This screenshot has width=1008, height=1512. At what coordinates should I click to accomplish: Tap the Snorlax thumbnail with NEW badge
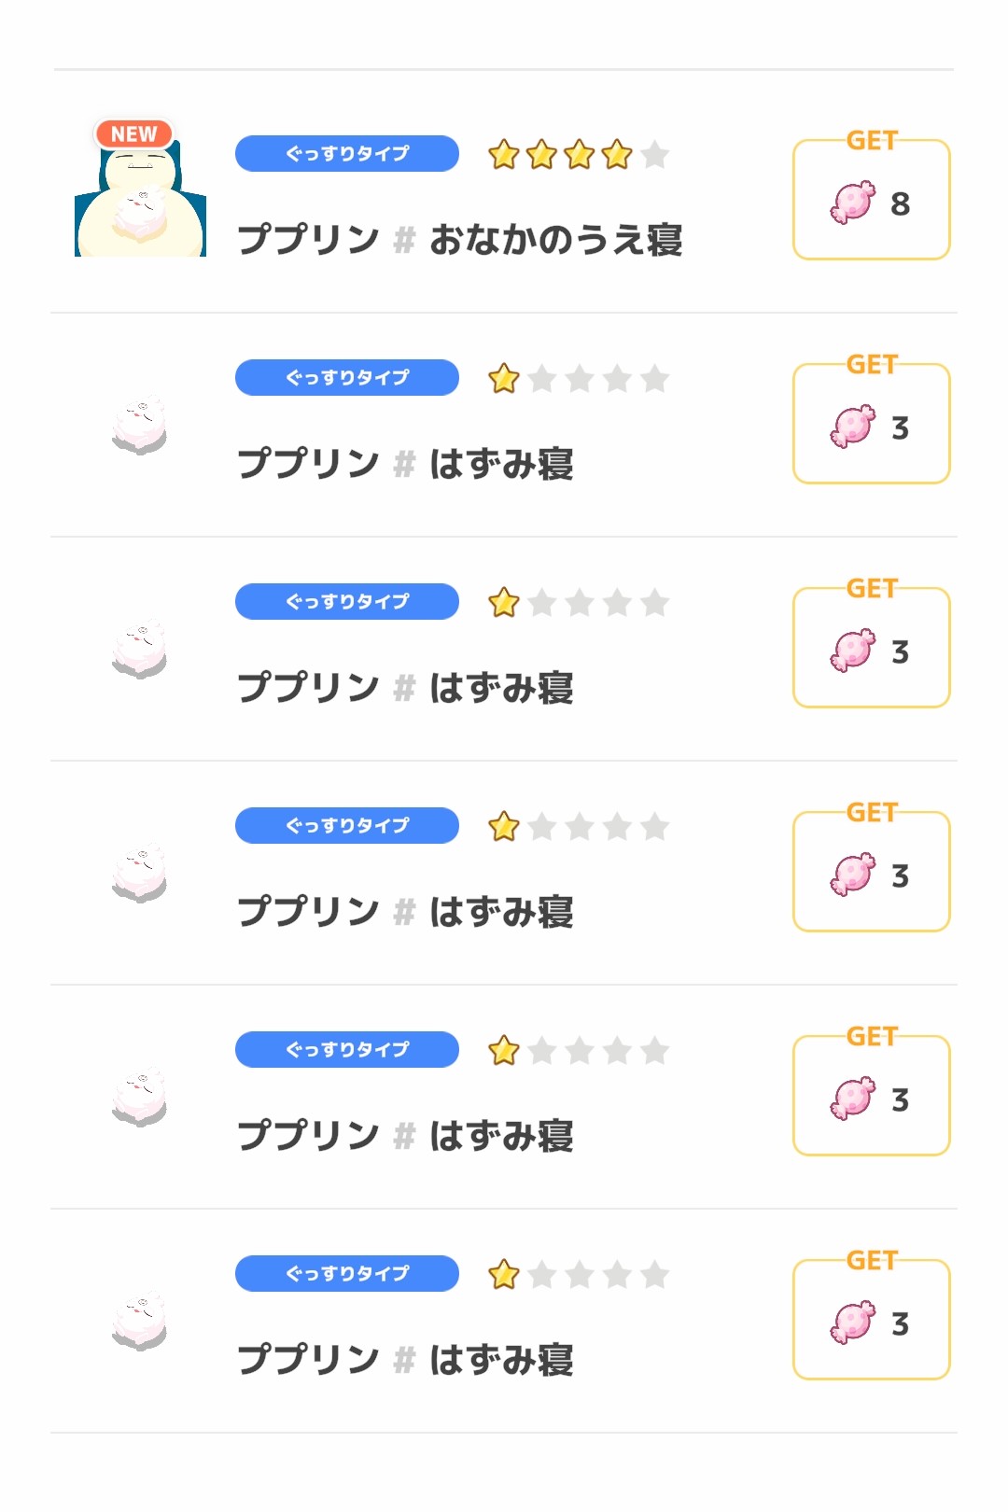coord(140,191)
